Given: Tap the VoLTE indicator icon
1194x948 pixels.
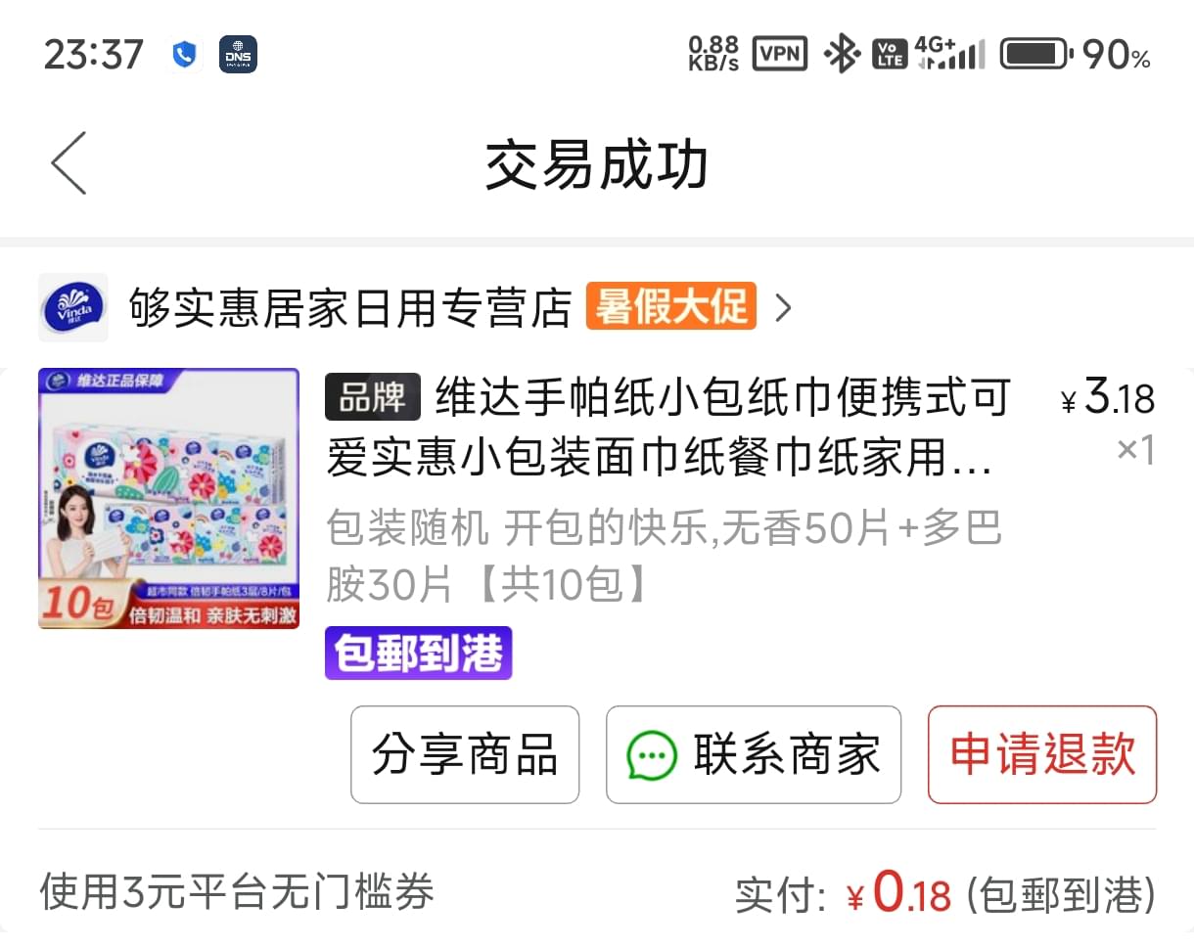Looking at the screenshot, I should point(890,54).
